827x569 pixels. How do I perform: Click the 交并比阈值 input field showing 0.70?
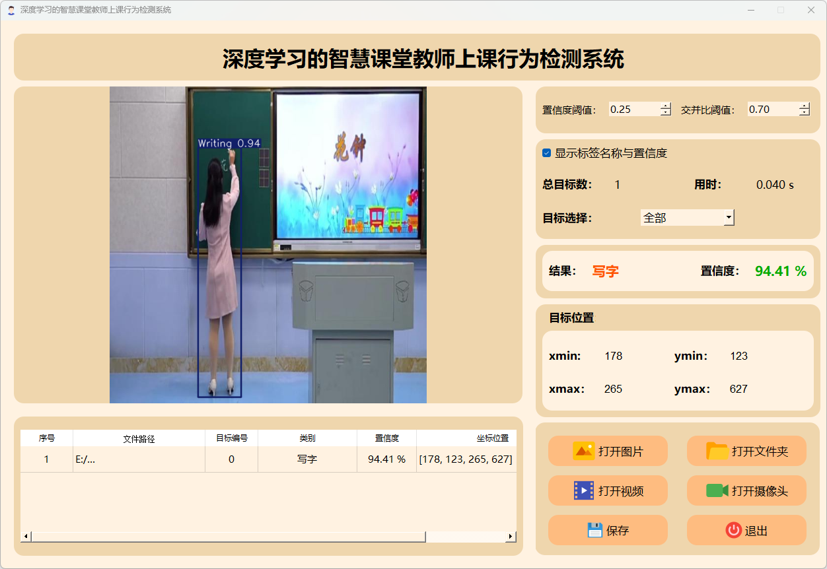772,110
